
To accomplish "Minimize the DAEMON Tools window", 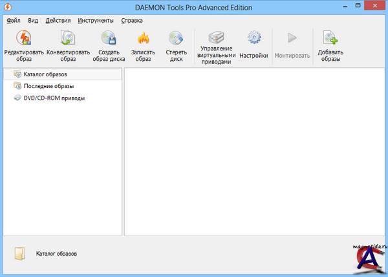I will pos(345,6).
